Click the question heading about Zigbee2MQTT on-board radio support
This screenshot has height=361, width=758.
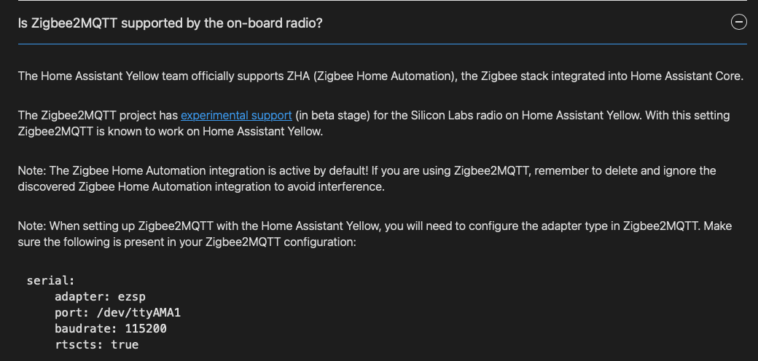pyautogui.click(x=170, y=23)
